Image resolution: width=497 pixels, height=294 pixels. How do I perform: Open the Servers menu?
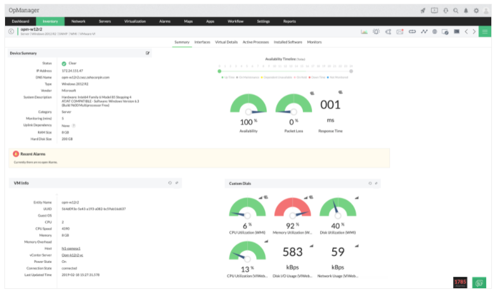click(x=105, y=22)
